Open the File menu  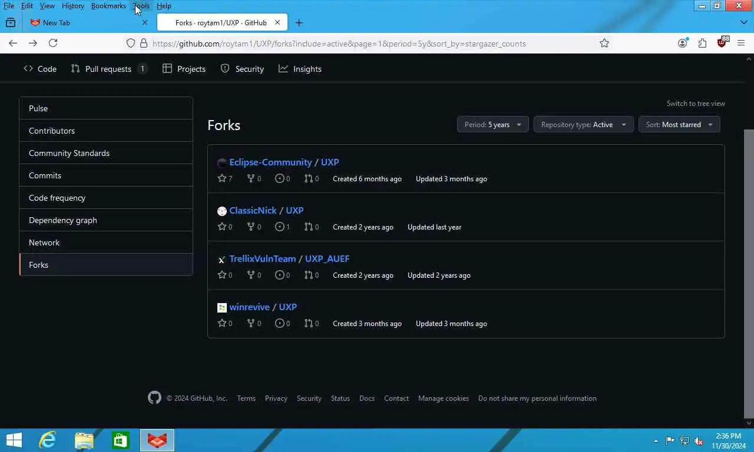coord(9,6)
